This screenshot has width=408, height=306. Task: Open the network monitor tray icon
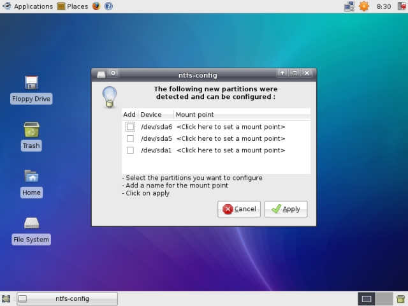pyautogui.click(x=349, y=6)
